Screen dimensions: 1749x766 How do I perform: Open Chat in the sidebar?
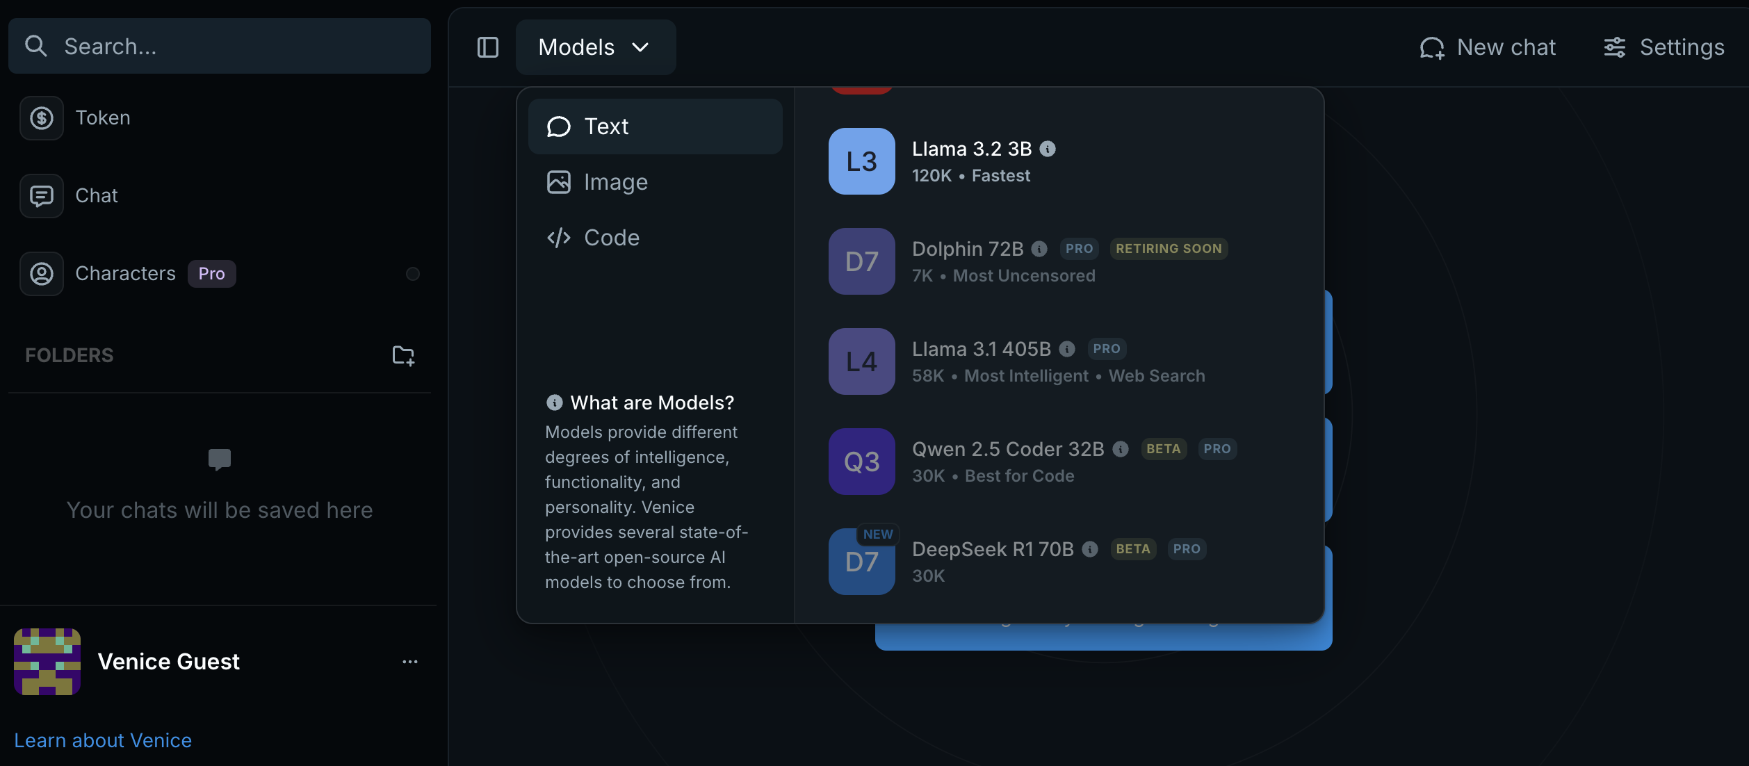point(96,196)
